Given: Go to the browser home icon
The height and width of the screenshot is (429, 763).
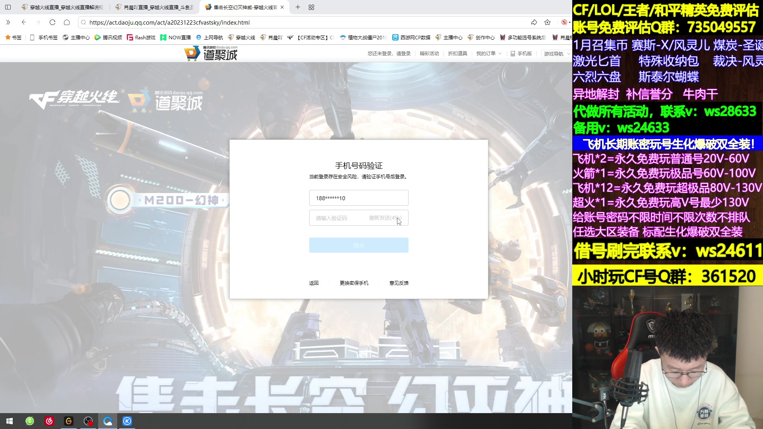Looking at the screenshot, I should pos(67,22).
